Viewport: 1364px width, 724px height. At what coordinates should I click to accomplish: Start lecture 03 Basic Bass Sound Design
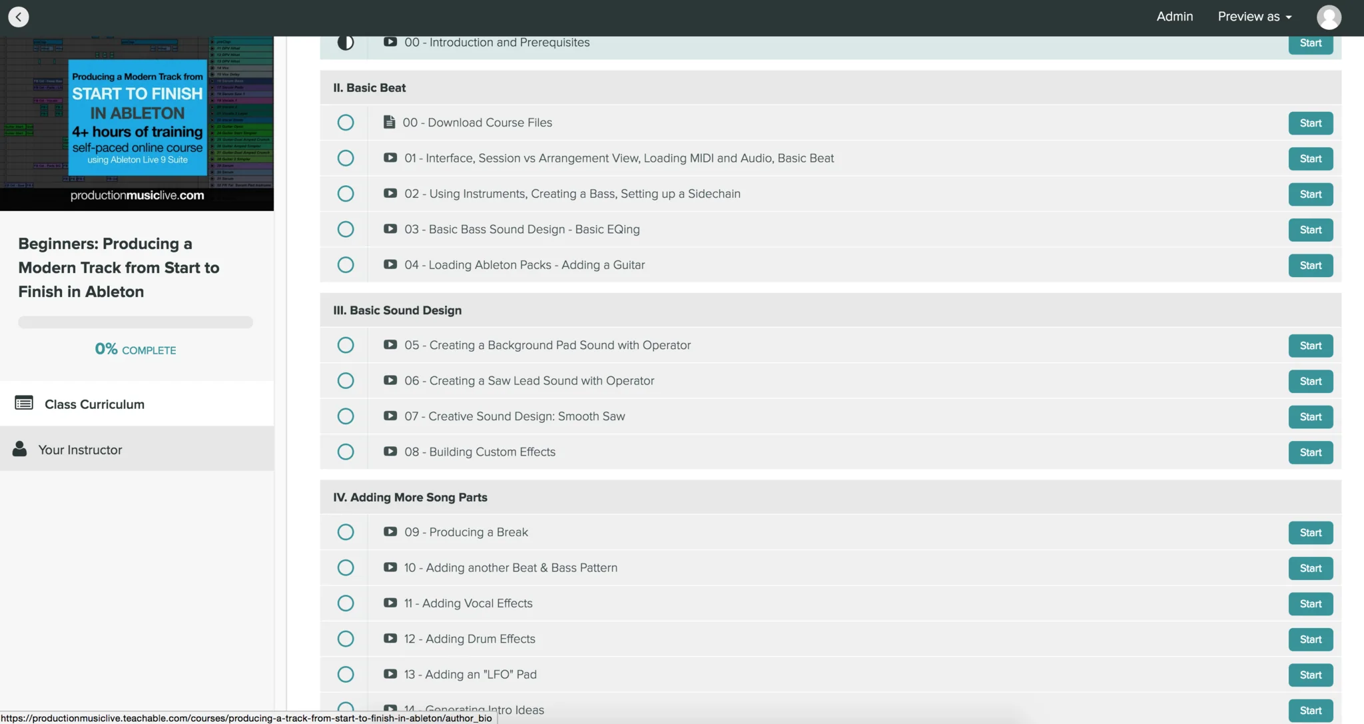point(1310,230)
